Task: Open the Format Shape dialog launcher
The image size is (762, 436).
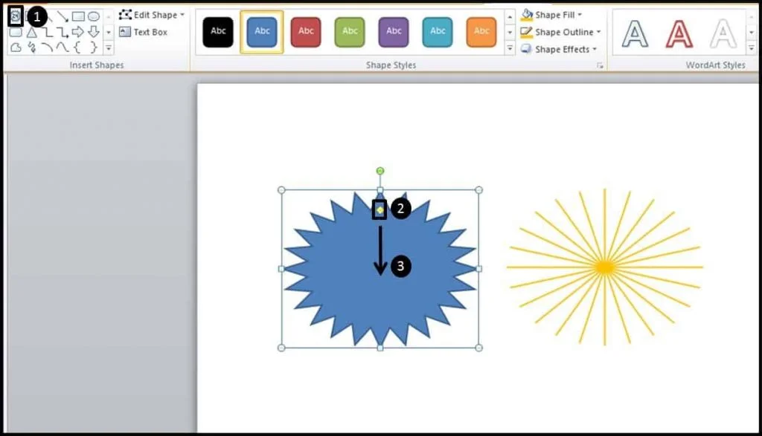Action: 601,65
